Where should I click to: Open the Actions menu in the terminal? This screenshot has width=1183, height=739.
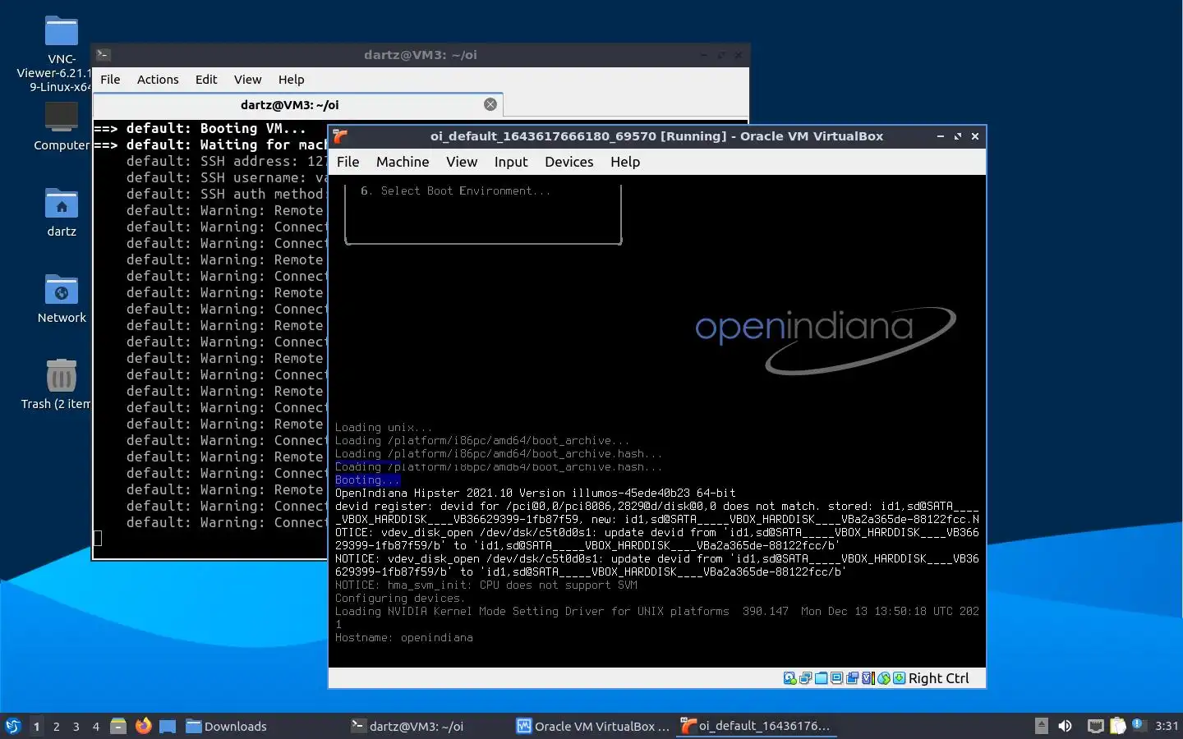[x=158, y=80]
